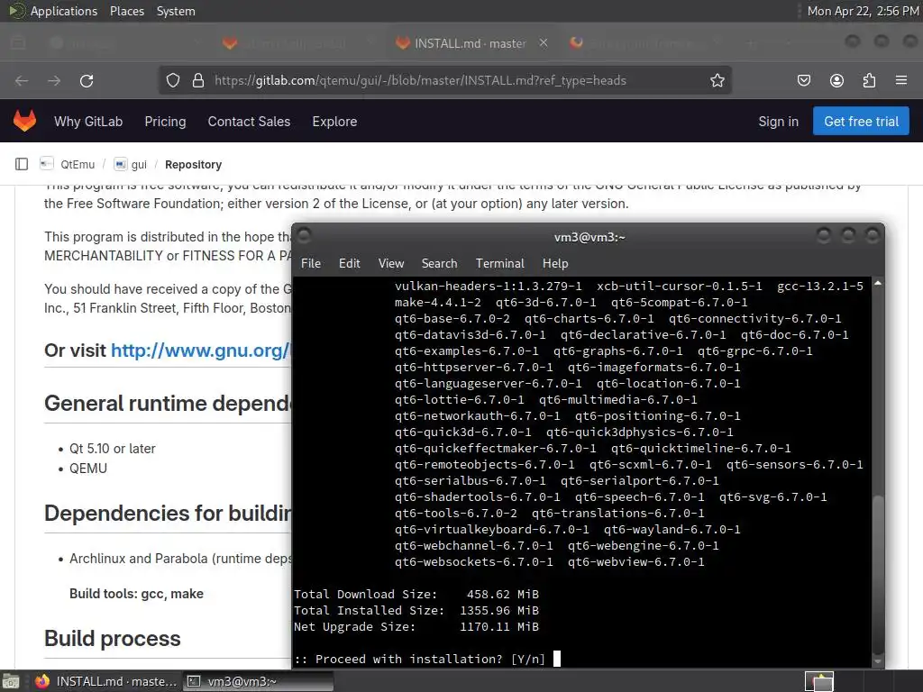Click the show desktop icon in the bottom panel
This screenshot has width=923, height=692.
(11, 681)
